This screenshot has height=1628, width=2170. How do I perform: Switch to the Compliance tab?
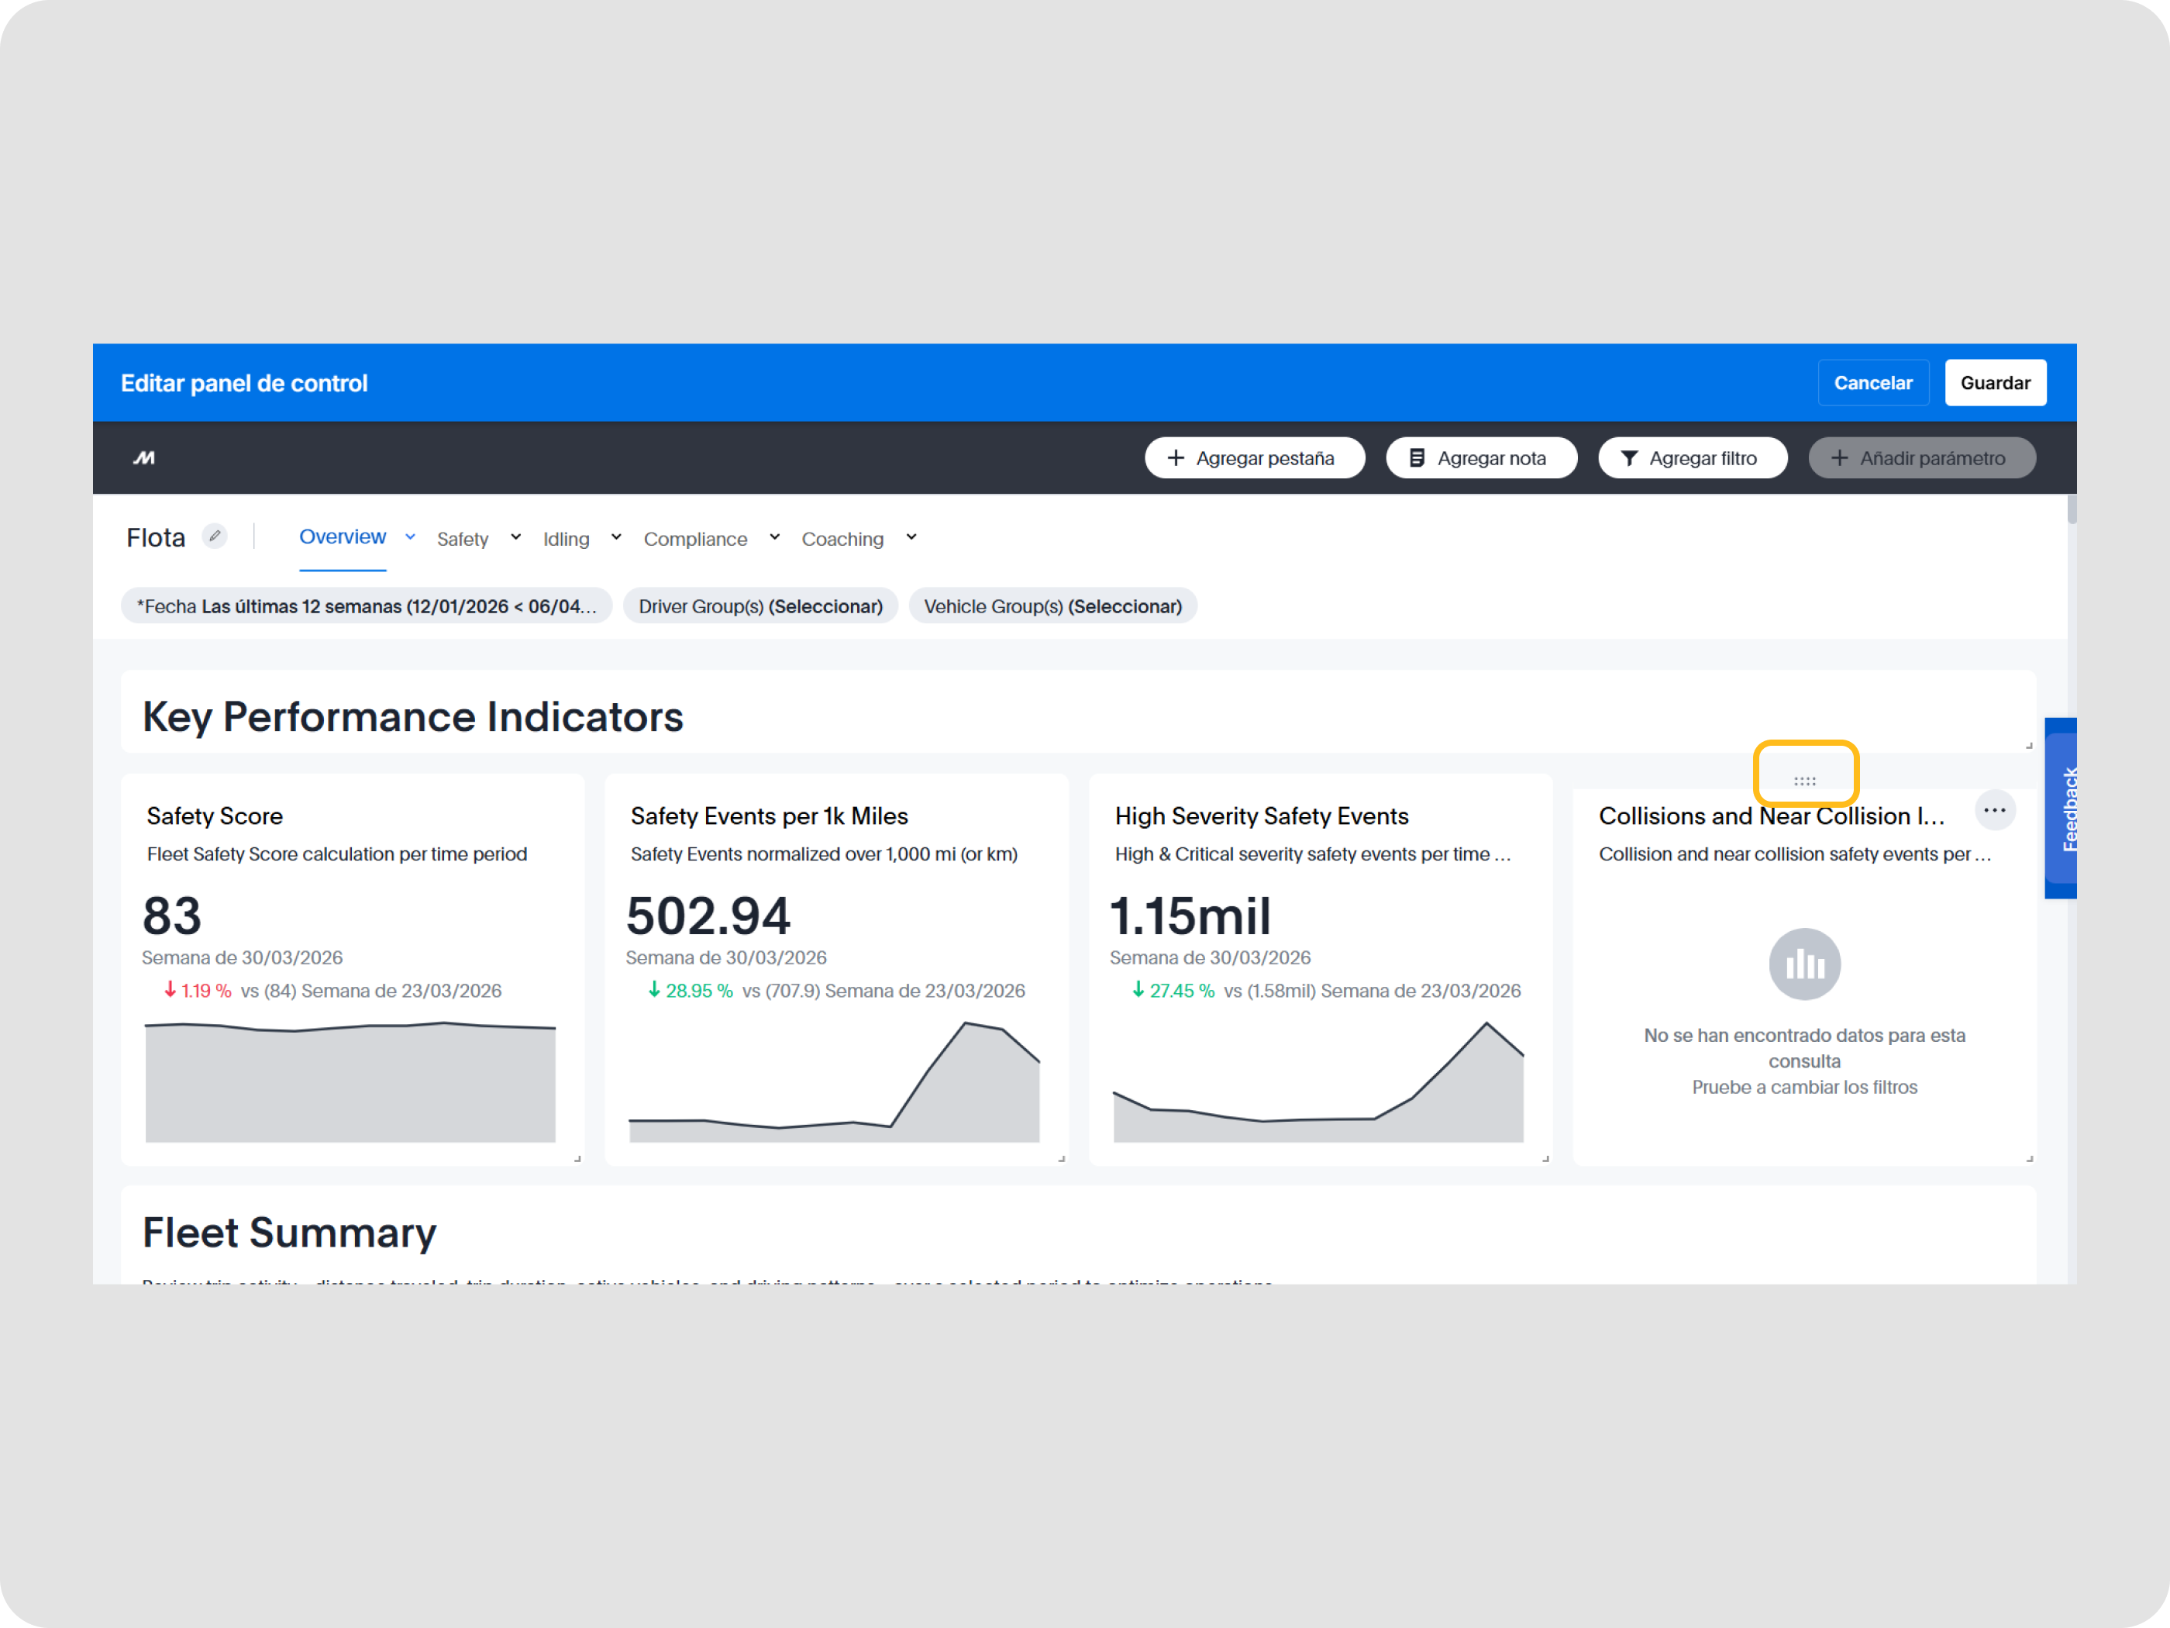tap(694, 539)
